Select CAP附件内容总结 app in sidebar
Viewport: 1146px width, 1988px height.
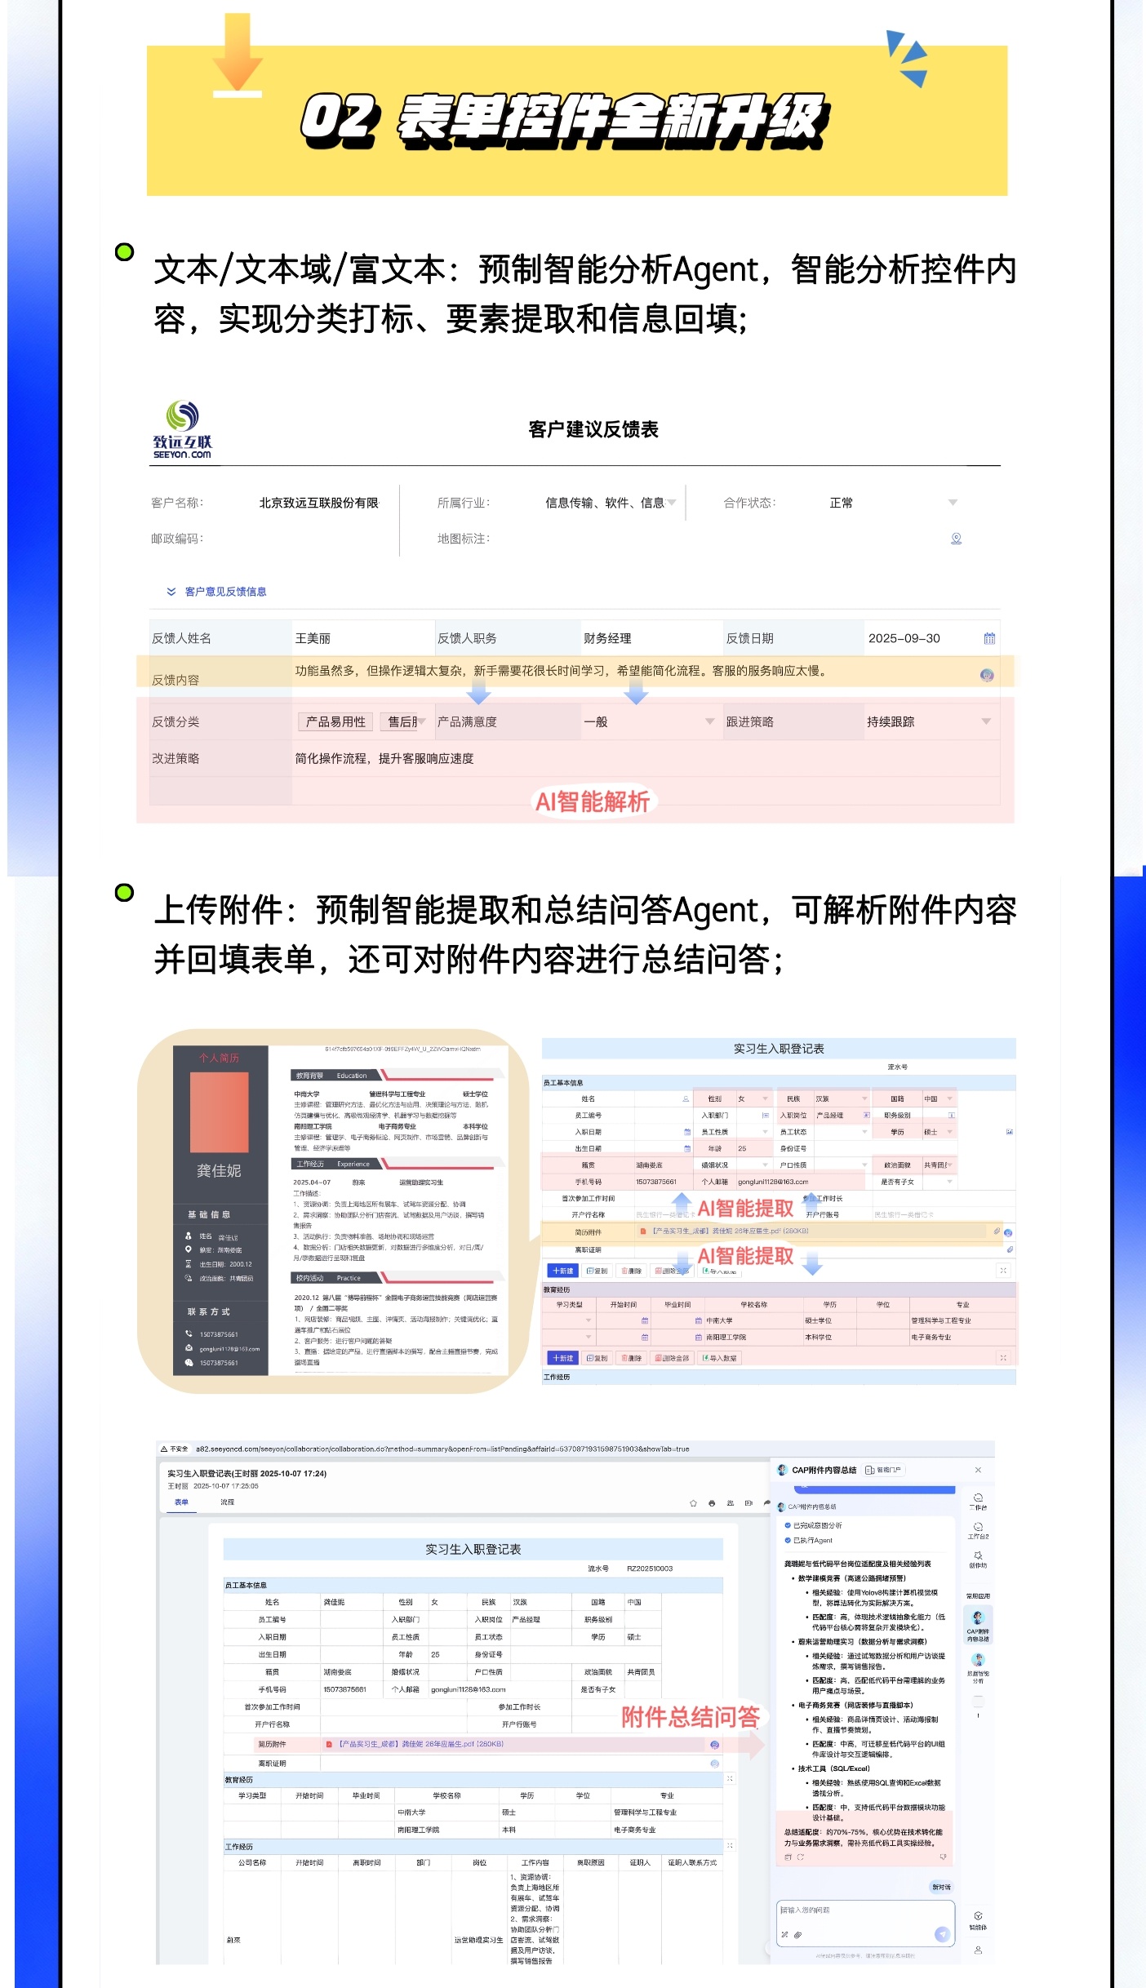point(978,1626)
